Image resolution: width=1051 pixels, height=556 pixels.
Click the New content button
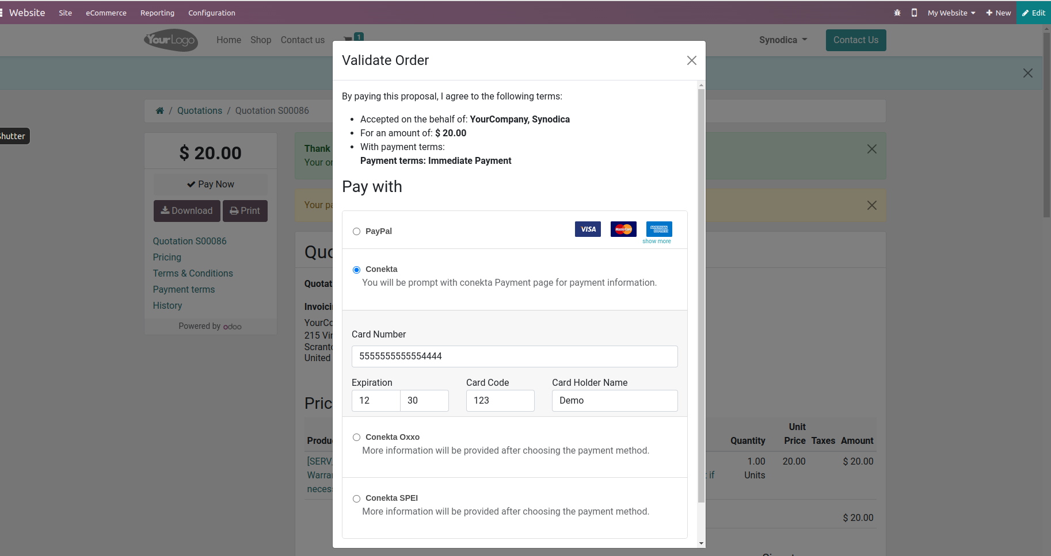coord(999,13)
